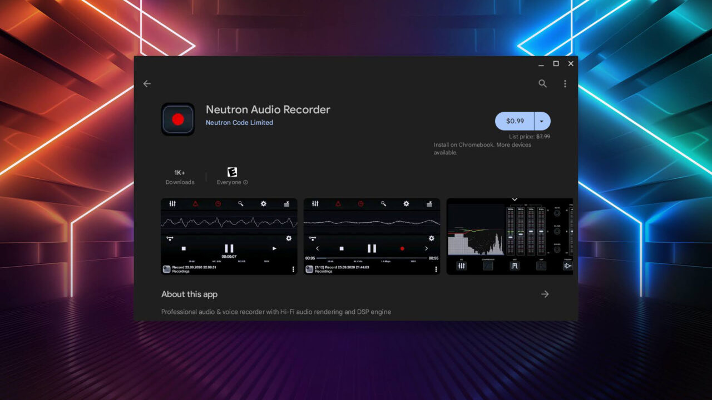This screenshot has height=400, width=712.
Task: Expand the price dropdown arrow next to $0.99
Action: click(541, 121)
